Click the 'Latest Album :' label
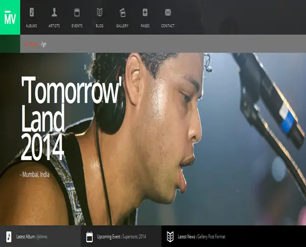The height and width of the screenshot is (247, 306). 27,237
